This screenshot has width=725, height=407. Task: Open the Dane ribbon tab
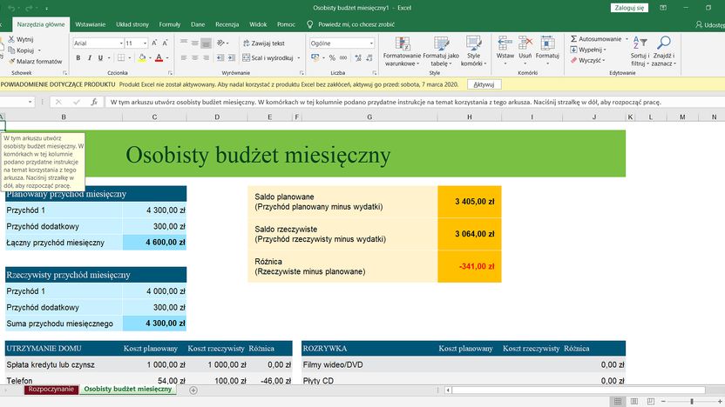point(198,24)
